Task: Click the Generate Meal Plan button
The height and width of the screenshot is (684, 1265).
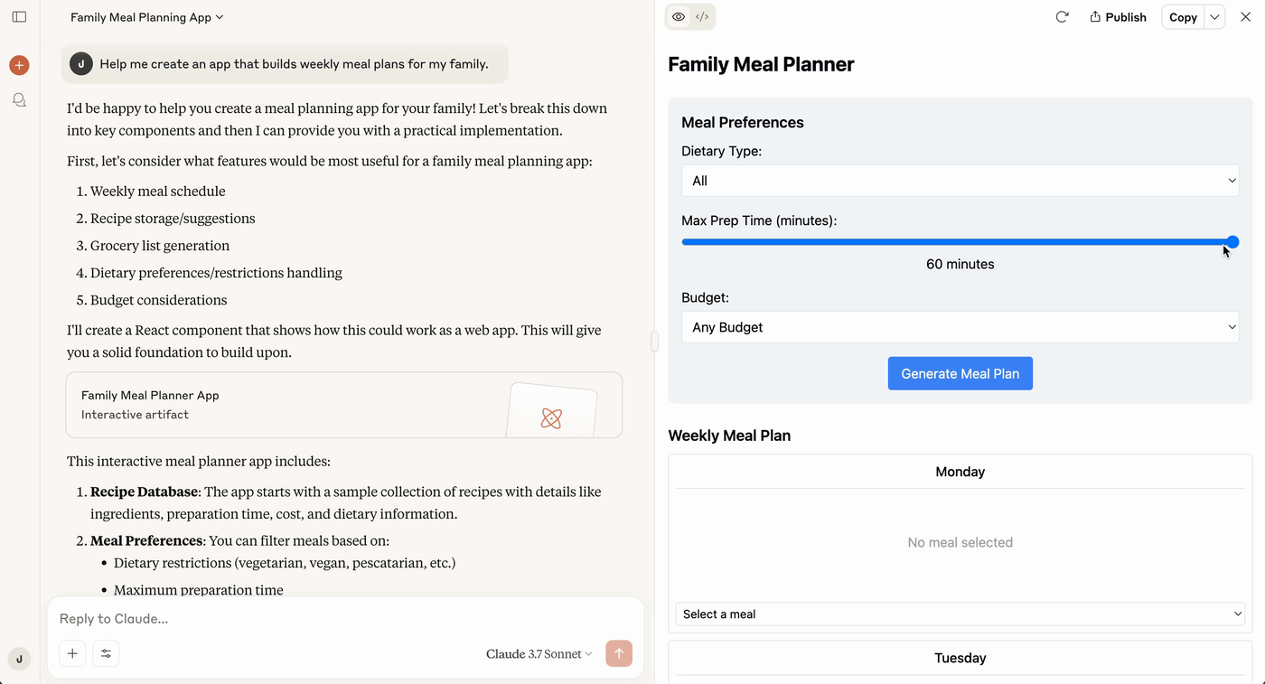Action: pyautogui.click(x=960, y=374)
